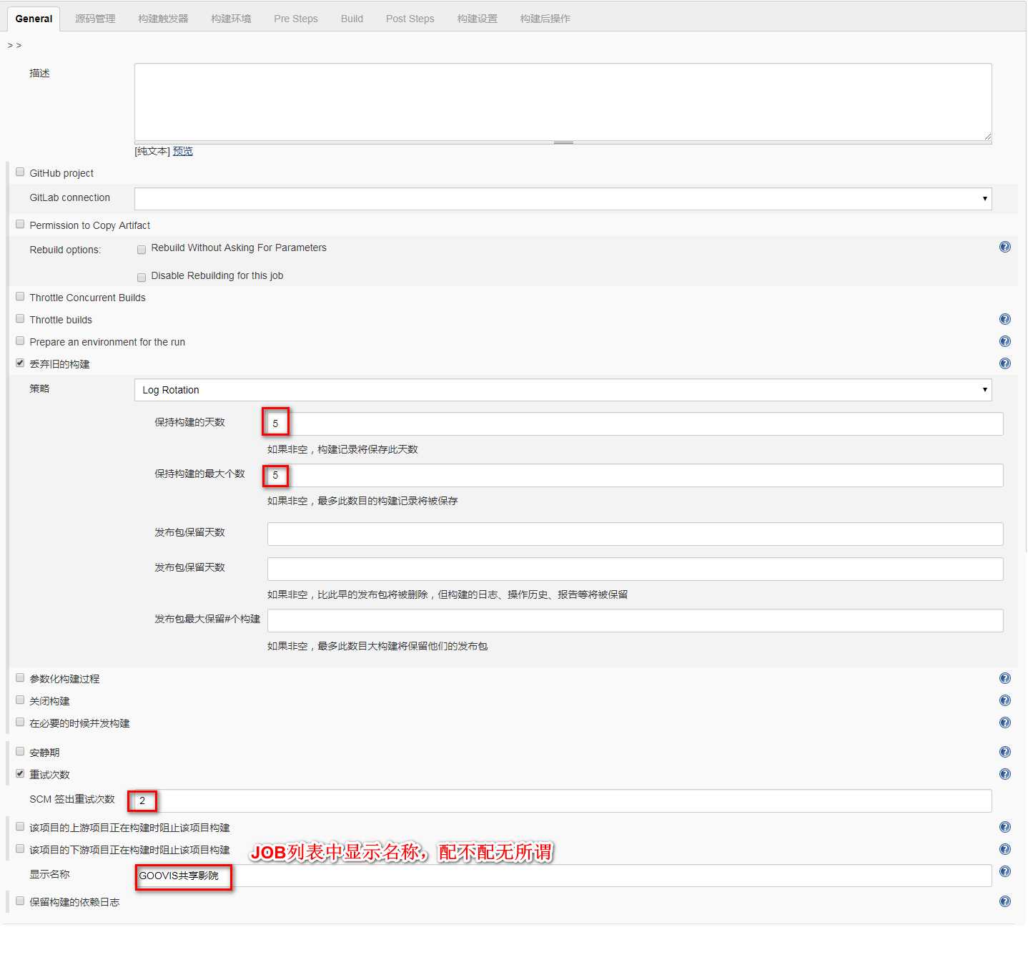Image resolution: width=1028 pixels, height=955 pixels.
Task: Show help for Prepare an environment for the run
Action: pos(1004,342)
